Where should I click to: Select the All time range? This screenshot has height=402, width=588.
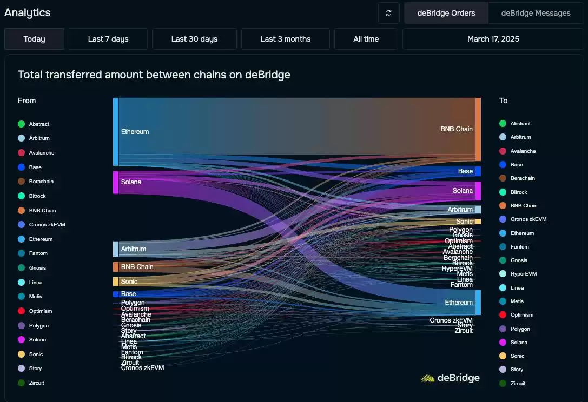(366, 39)
